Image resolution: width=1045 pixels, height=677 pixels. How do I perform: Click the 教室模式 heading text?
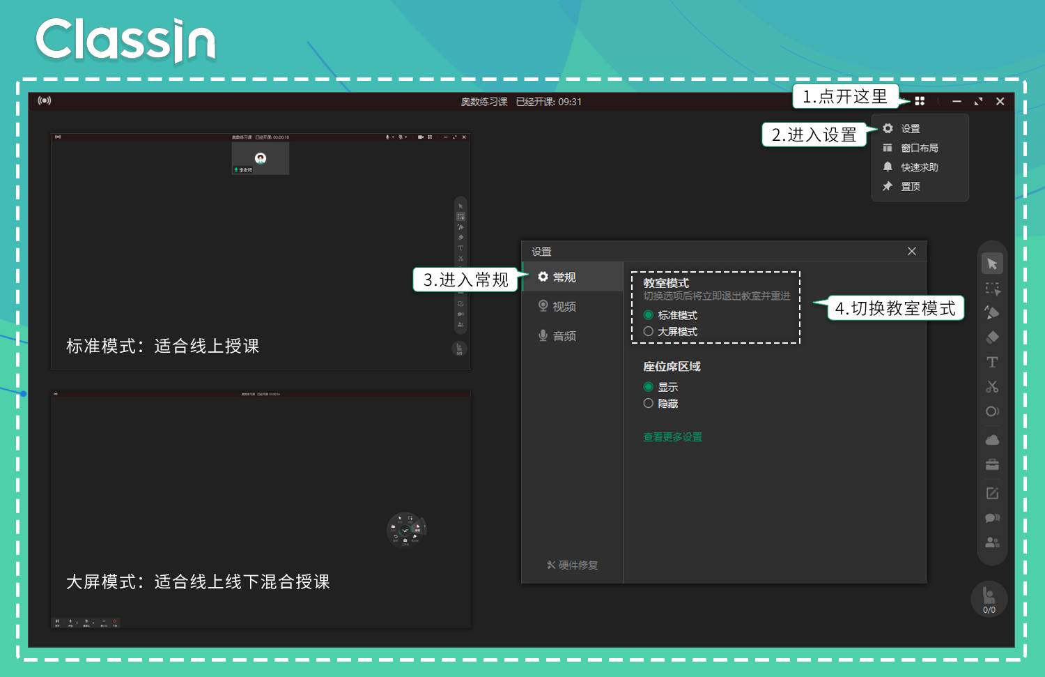pos(666,283)
